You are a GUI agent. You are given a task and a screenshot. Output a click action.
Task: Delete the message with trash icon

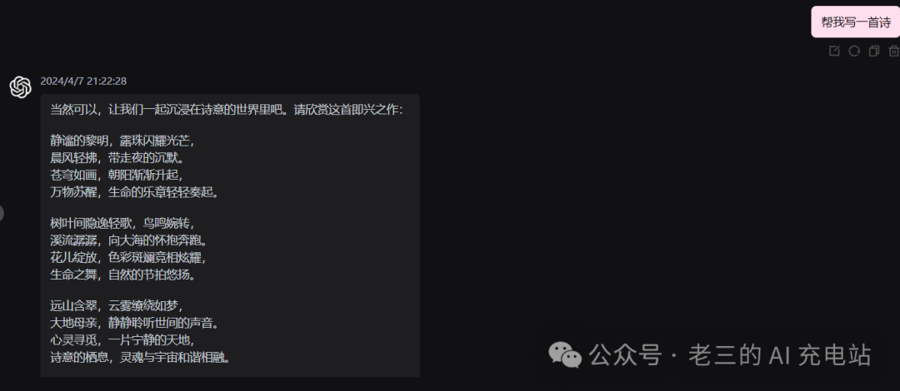893,51
